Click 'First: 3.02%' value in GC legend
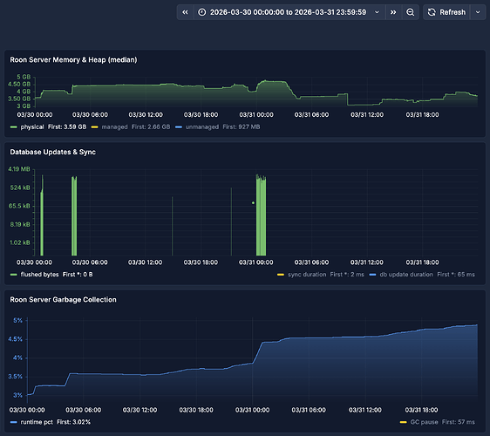The image size is (490, 436). 73,422
